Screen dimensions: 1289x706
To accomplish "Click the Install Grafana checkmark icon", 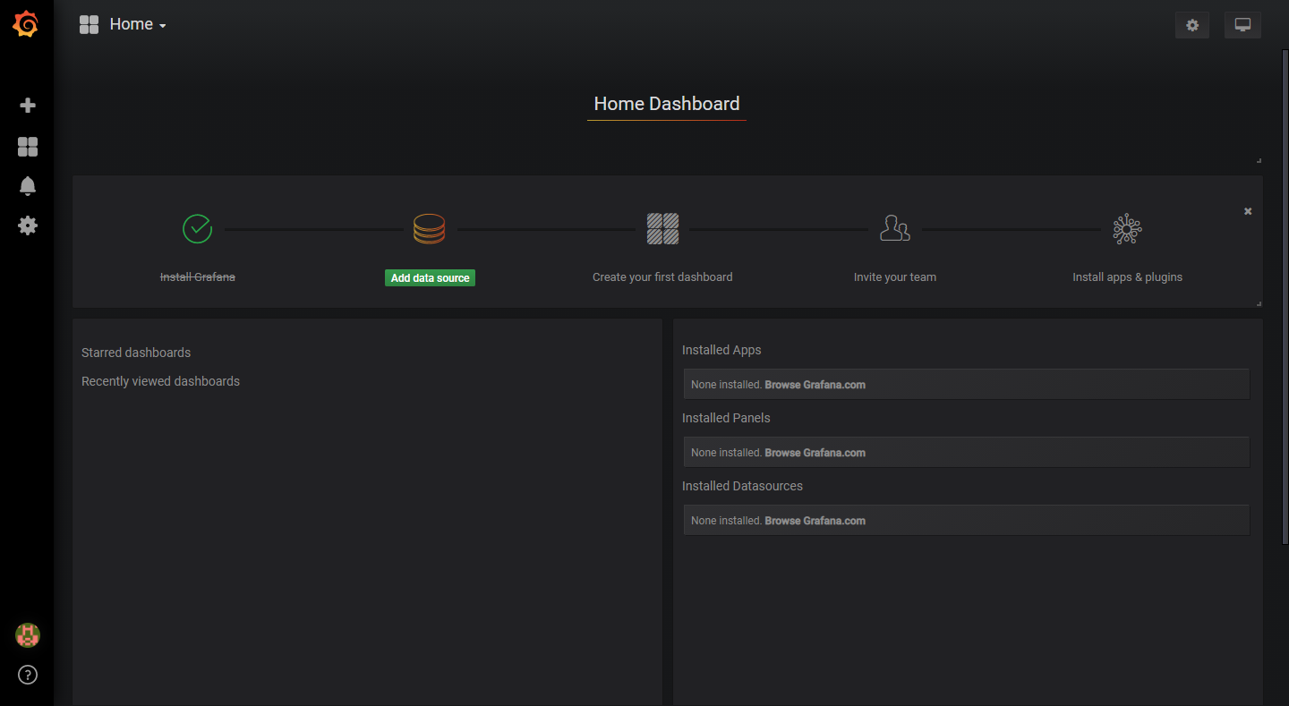I will click(197, 228).
